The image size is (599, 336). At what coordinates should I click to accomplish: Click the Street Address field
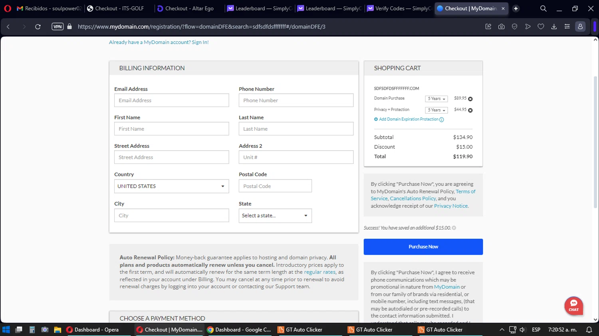click(172, 157)
